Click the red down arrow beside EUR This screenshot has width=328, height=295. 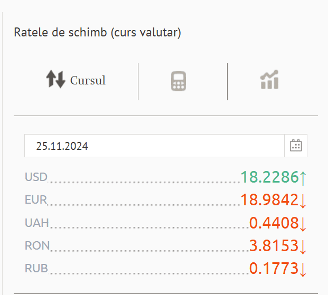pos(303,201)
